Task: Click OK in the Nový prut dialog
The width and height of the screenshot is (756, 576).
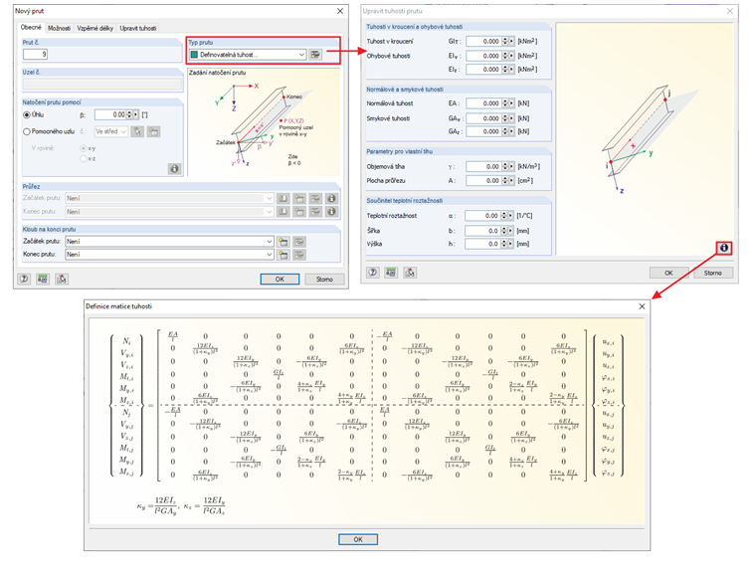Action: [280, 280]
